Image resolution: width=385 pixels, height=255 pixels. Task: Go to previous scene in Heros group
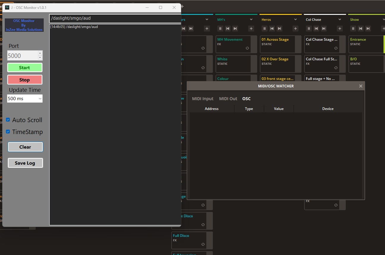pyautogui.click(x=272, y=29)
